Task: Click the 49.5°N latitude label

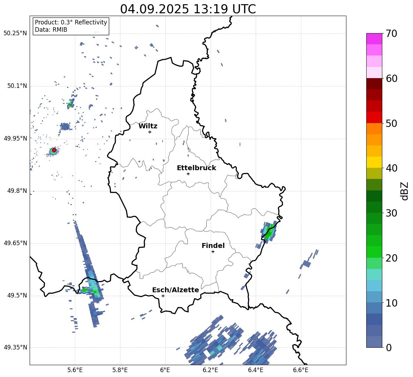Action: 17,295
